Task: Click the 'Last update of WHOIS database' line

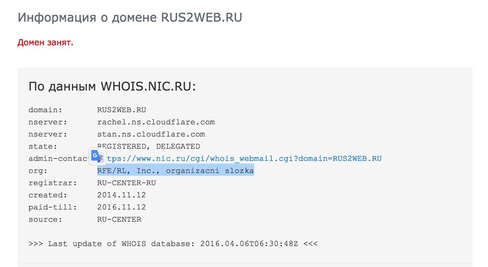Action: 173,244
